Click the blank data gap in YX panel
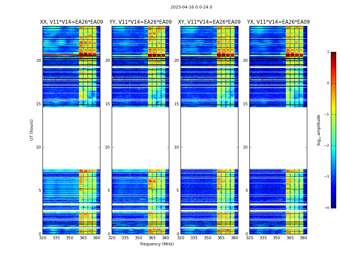Image resolution: width=341 pixels, height=260 pixels. [278, 138]
